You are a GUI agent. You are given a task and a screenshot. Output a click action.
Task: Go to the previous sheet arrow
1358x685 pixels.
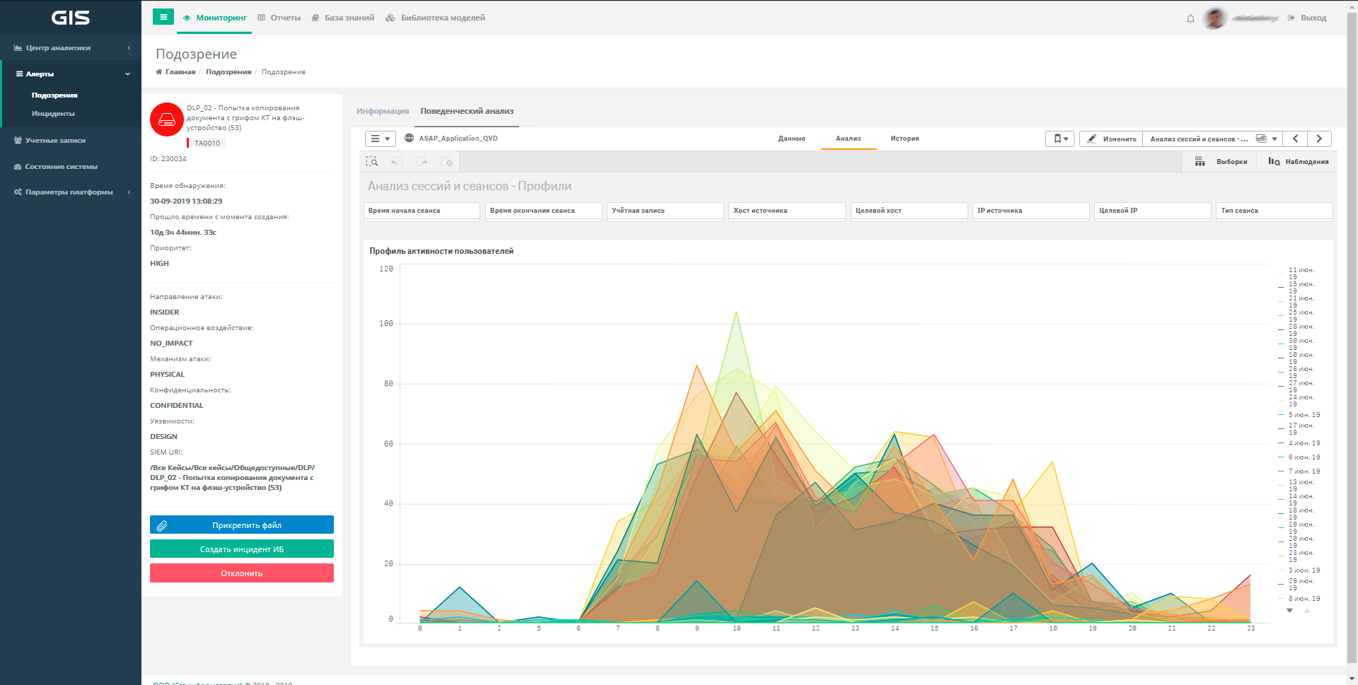coord(1295,139)
